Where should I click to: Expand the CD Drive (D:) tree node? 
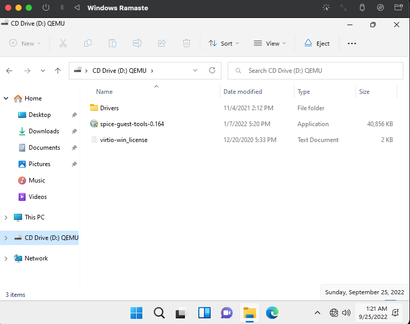coord(6,238)
